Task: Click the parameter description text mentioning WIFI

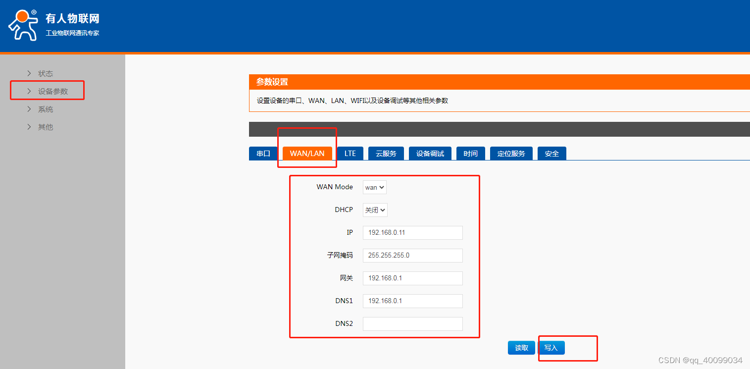Action: (x=352, y=101)
